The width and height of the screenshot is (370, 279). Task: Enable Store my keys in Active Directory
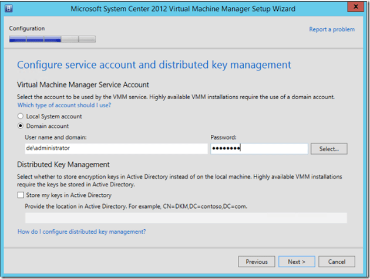(x=21, y=195)
